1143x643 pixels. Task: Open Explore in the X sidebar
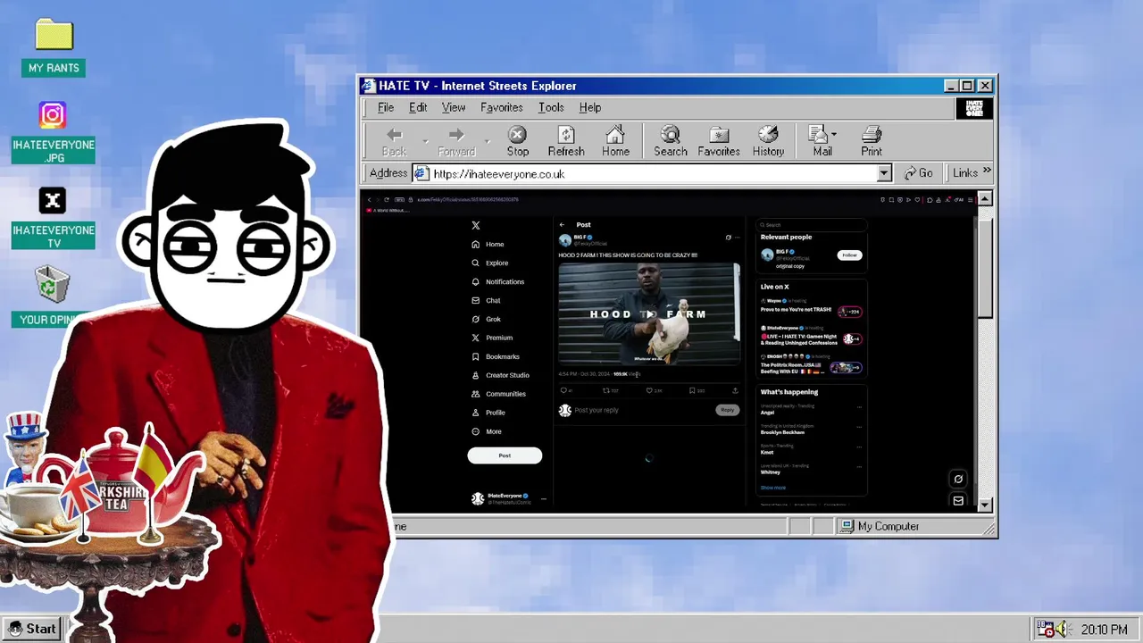490,263
